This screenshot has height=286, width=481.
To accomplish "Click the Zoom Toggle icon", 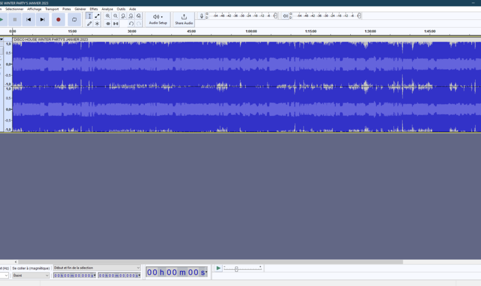I will click(139, 16).
